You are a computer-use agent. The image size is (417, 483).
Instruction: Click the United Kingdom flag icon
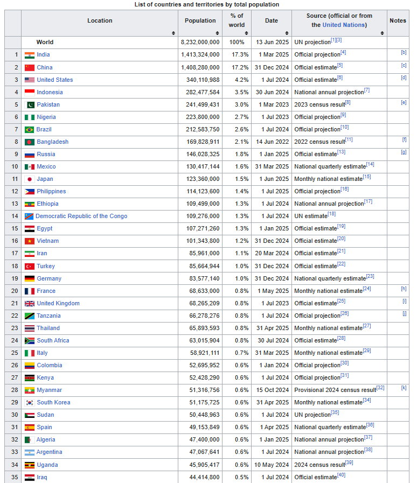(30, 304)
